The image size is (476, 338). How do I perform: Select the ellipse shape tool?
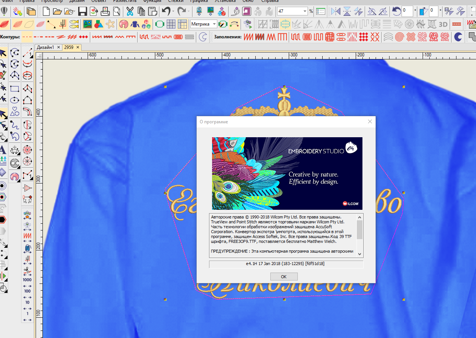[x=15, y=100]
